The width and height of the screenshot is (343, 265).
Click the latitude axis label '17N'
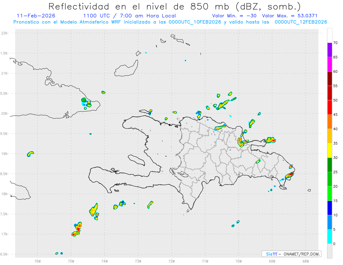click(x=4, y=234)
